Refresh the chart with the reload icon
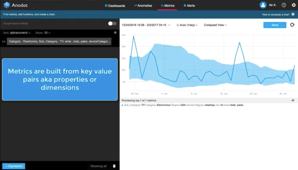298x170 pixels. tap(292, 25)
